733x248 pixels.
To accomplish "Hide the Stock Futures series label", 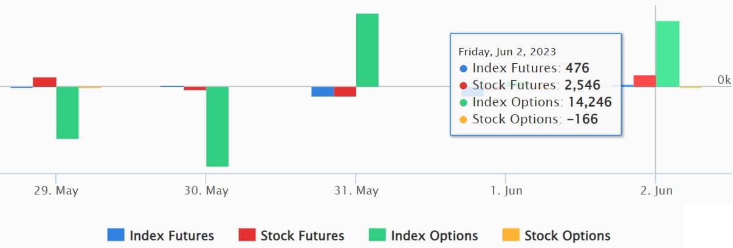I will click(303, 236).
